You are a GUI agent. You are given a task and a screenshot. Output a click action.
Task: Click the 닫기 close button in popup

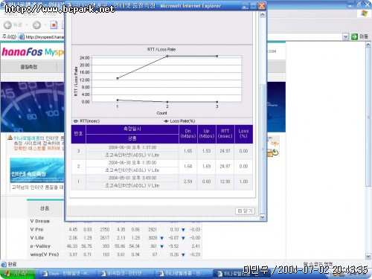245,211
